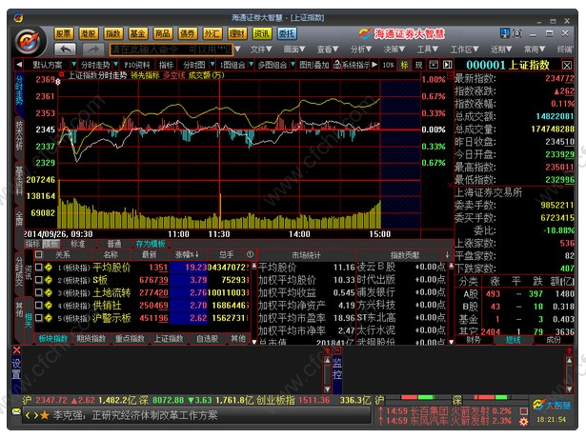Image resolution: width=586 pixels, height=438 pixels.
Task: Open the 工作区 menu
Action: 465,50
